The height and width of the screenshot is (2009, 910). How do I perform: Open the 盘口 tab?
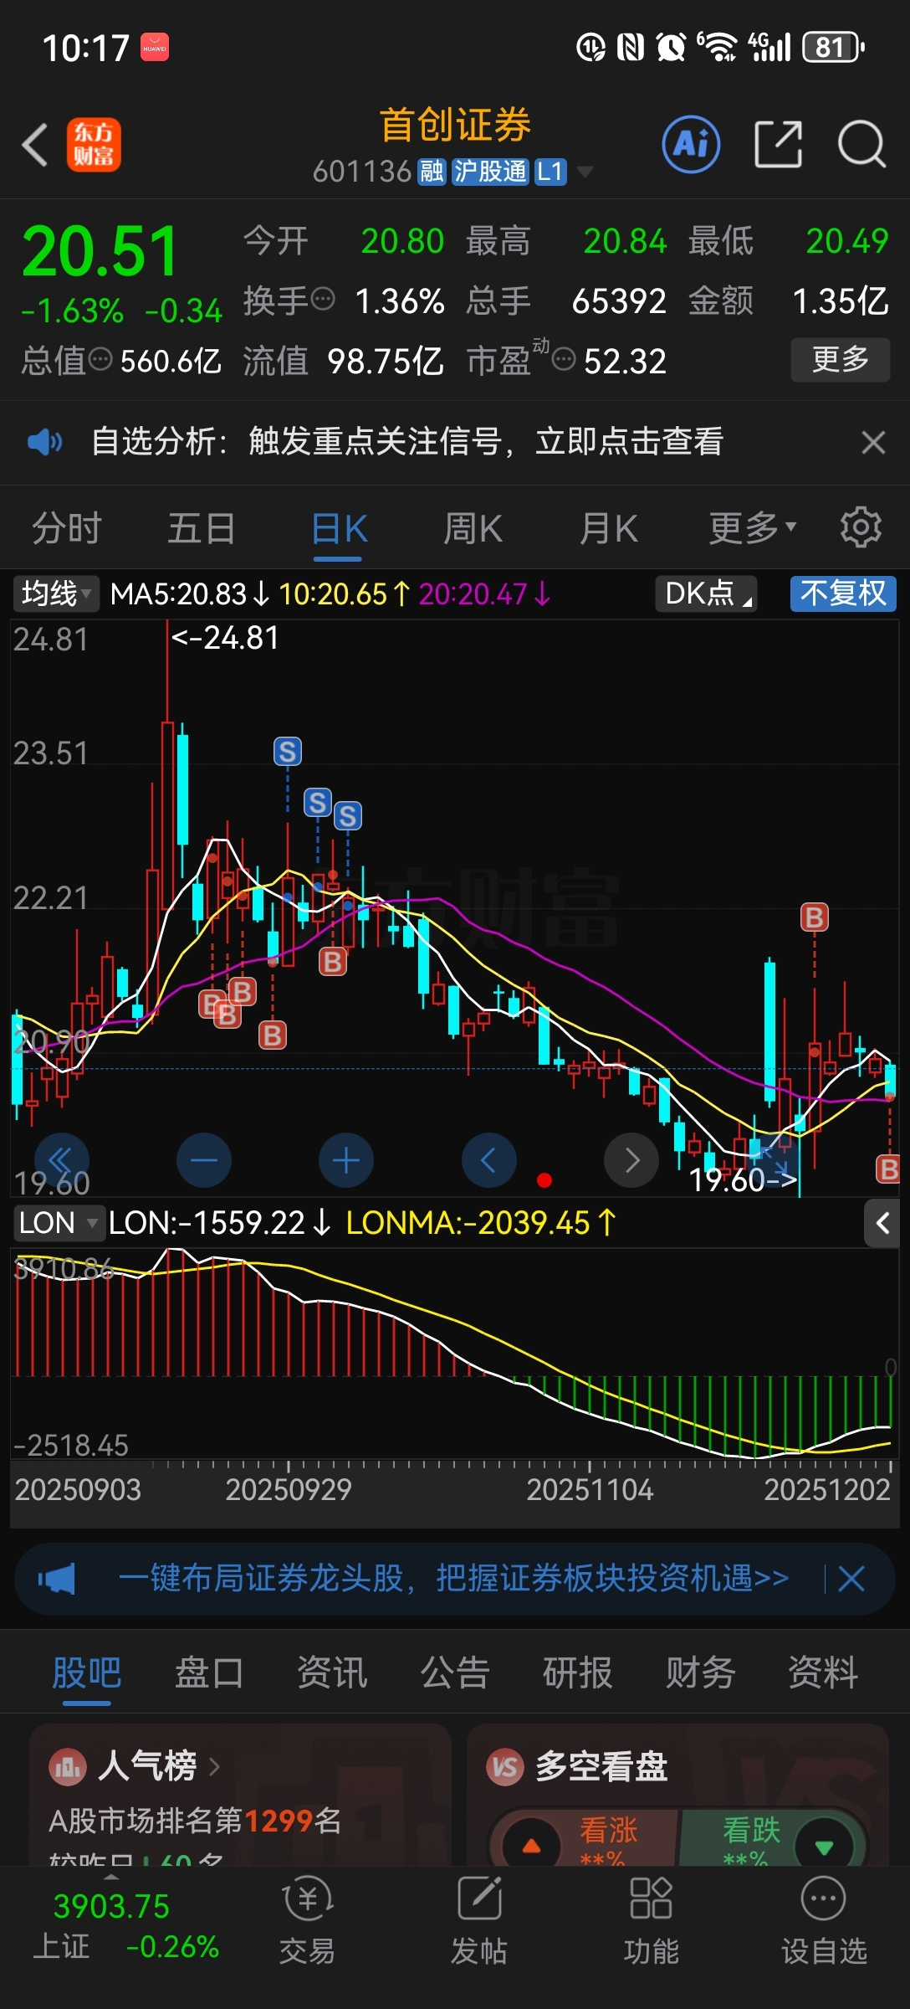[x=209, y=1673]
